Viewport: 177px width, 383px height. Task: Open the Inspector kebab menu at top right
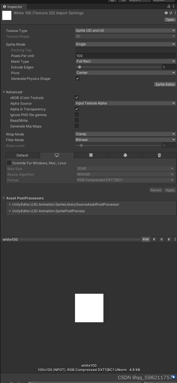point(174,7)
